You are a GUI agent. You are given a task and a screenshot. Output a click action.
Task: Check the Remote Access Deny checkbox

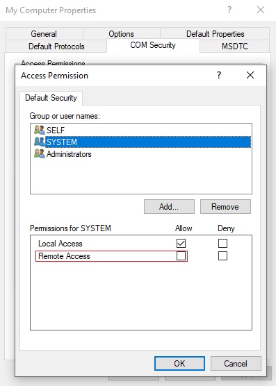[x=222, y=255]
